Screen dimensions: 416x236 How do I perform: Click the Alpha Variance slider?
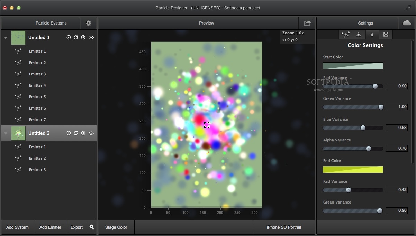353,149
